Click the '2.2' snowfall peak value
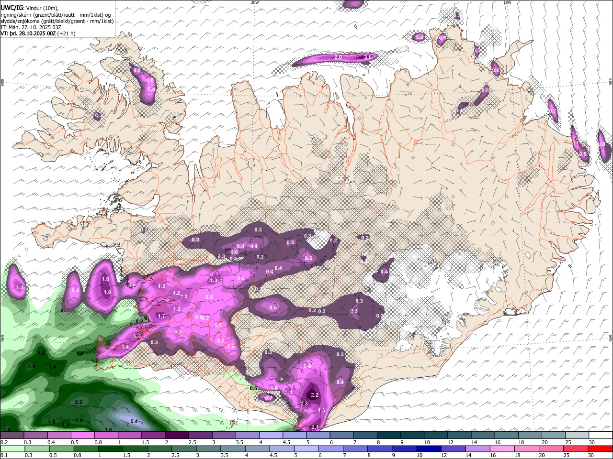This screenshot has height=459, width=613. click(x=315, y=395)
